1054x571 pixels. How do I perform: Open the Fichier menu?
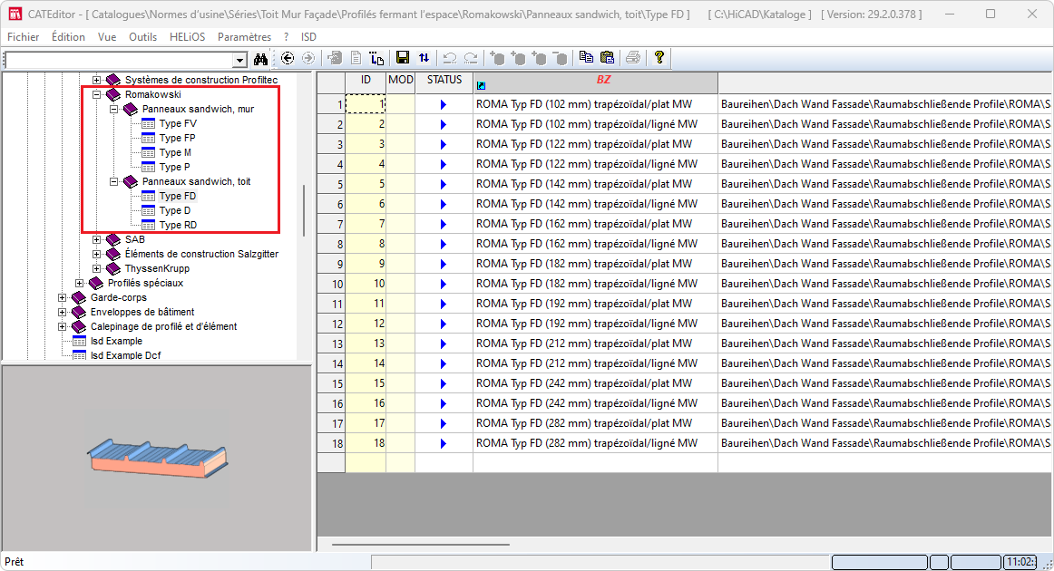(x=23, y=37)
